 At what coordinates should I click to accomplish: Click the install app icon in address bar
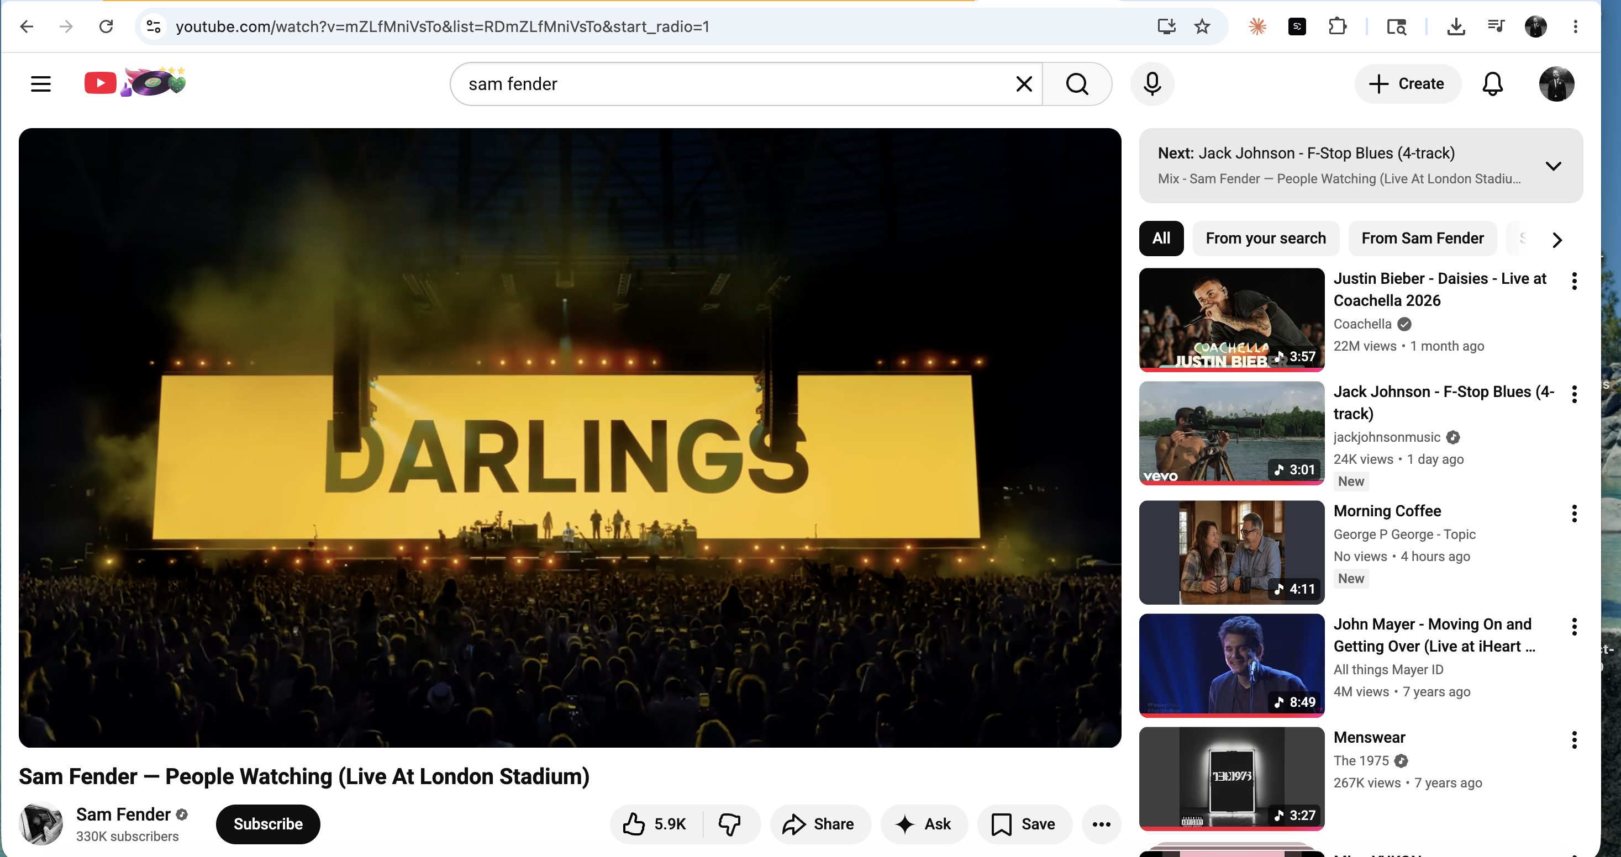click(1166, 27)
